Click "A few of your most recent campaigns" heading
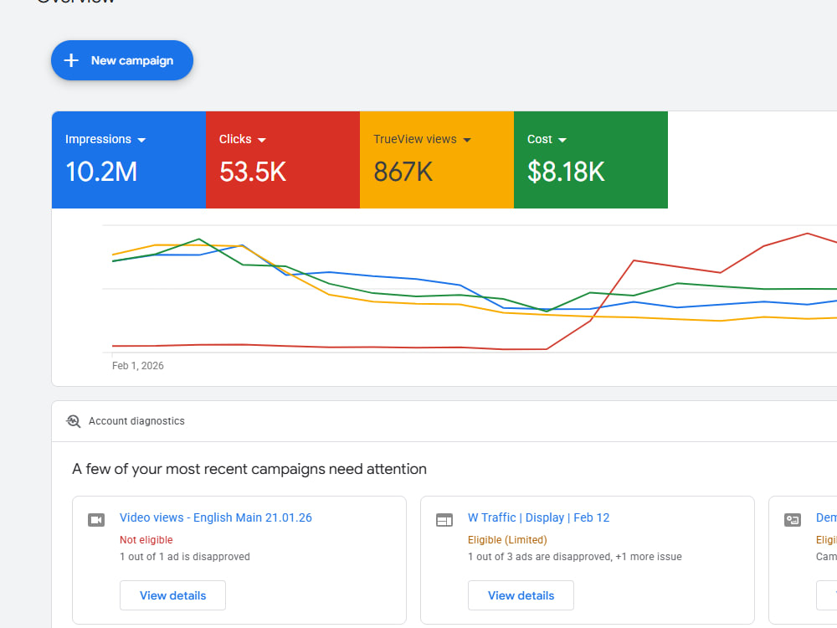This screenshot has height=628, width=837. coord(249,469)
